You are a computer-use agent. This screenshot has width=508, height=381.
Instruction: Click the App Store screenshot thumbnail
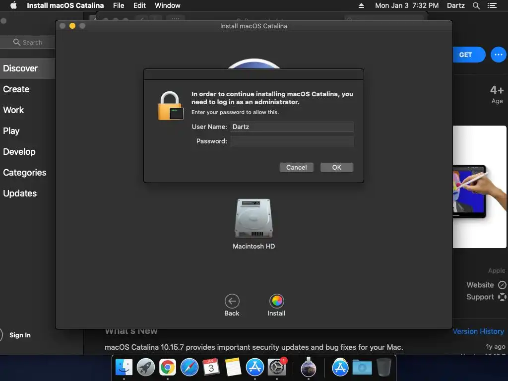pos(480,187)
